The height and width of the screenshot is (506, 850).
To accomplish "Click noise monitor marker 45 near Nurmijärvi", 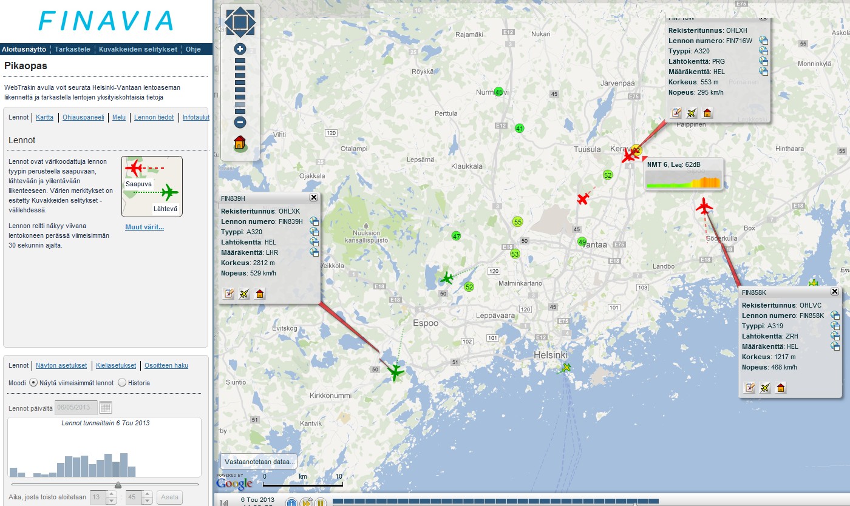I will [499, 92].
